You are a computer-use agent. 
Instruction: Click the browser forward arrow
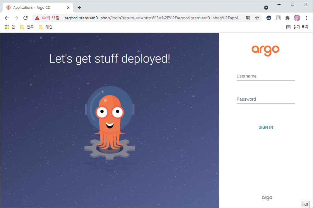(16, 18)
